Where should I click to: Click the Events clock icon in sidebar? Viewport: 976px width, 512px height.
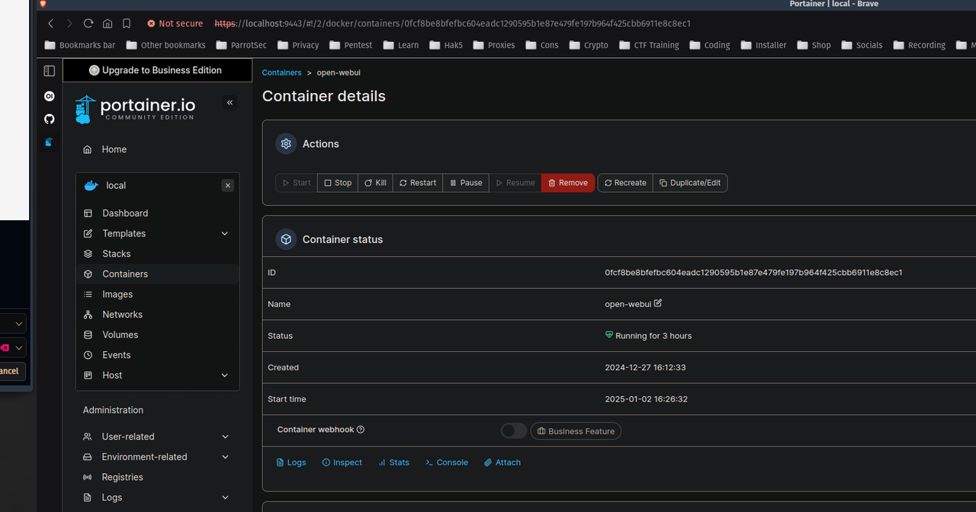[88, 355]
